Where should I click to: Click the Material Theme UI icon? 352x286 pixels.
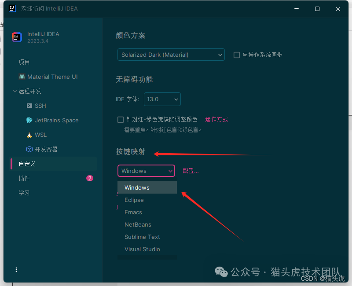[x=22, y=77]
